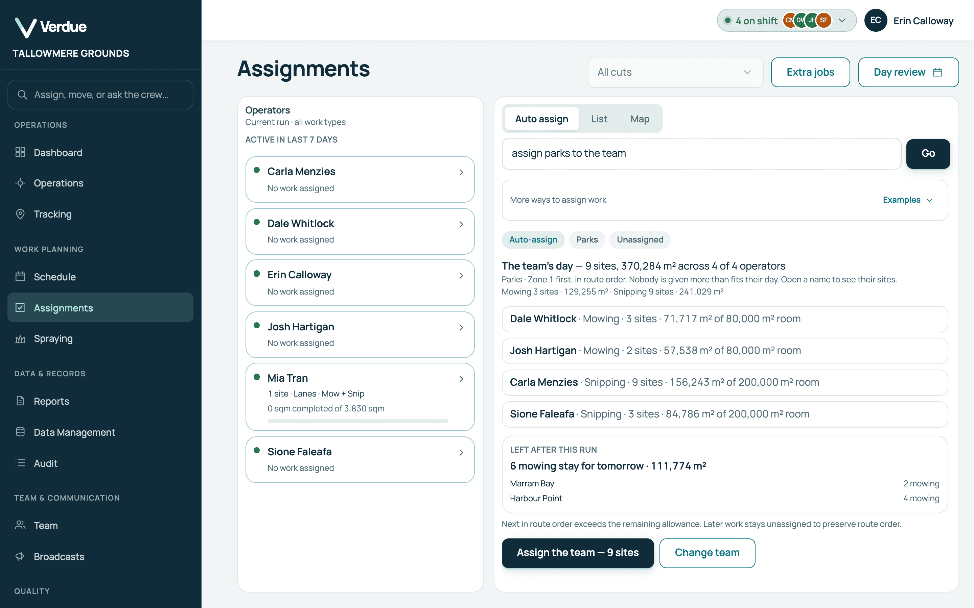974x608 pixels.
Task: Expand Dale Whitlock operator card chevron
Action: (x=461, y=224)
